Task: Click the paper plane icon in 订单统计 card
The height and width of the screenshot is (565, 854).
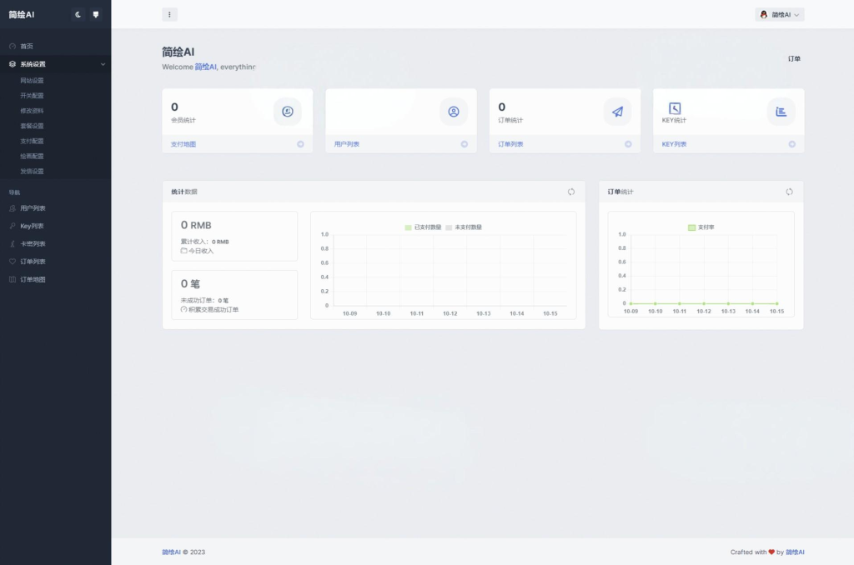Action: pos(617,112)
